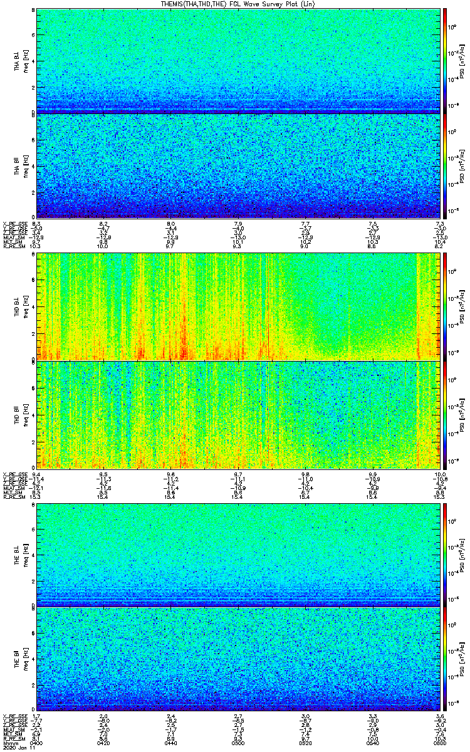The height and width of the screenshot is (752, 470).
Task: Click R_RE_SM row label below THA panels
Action: click(13, 248)
